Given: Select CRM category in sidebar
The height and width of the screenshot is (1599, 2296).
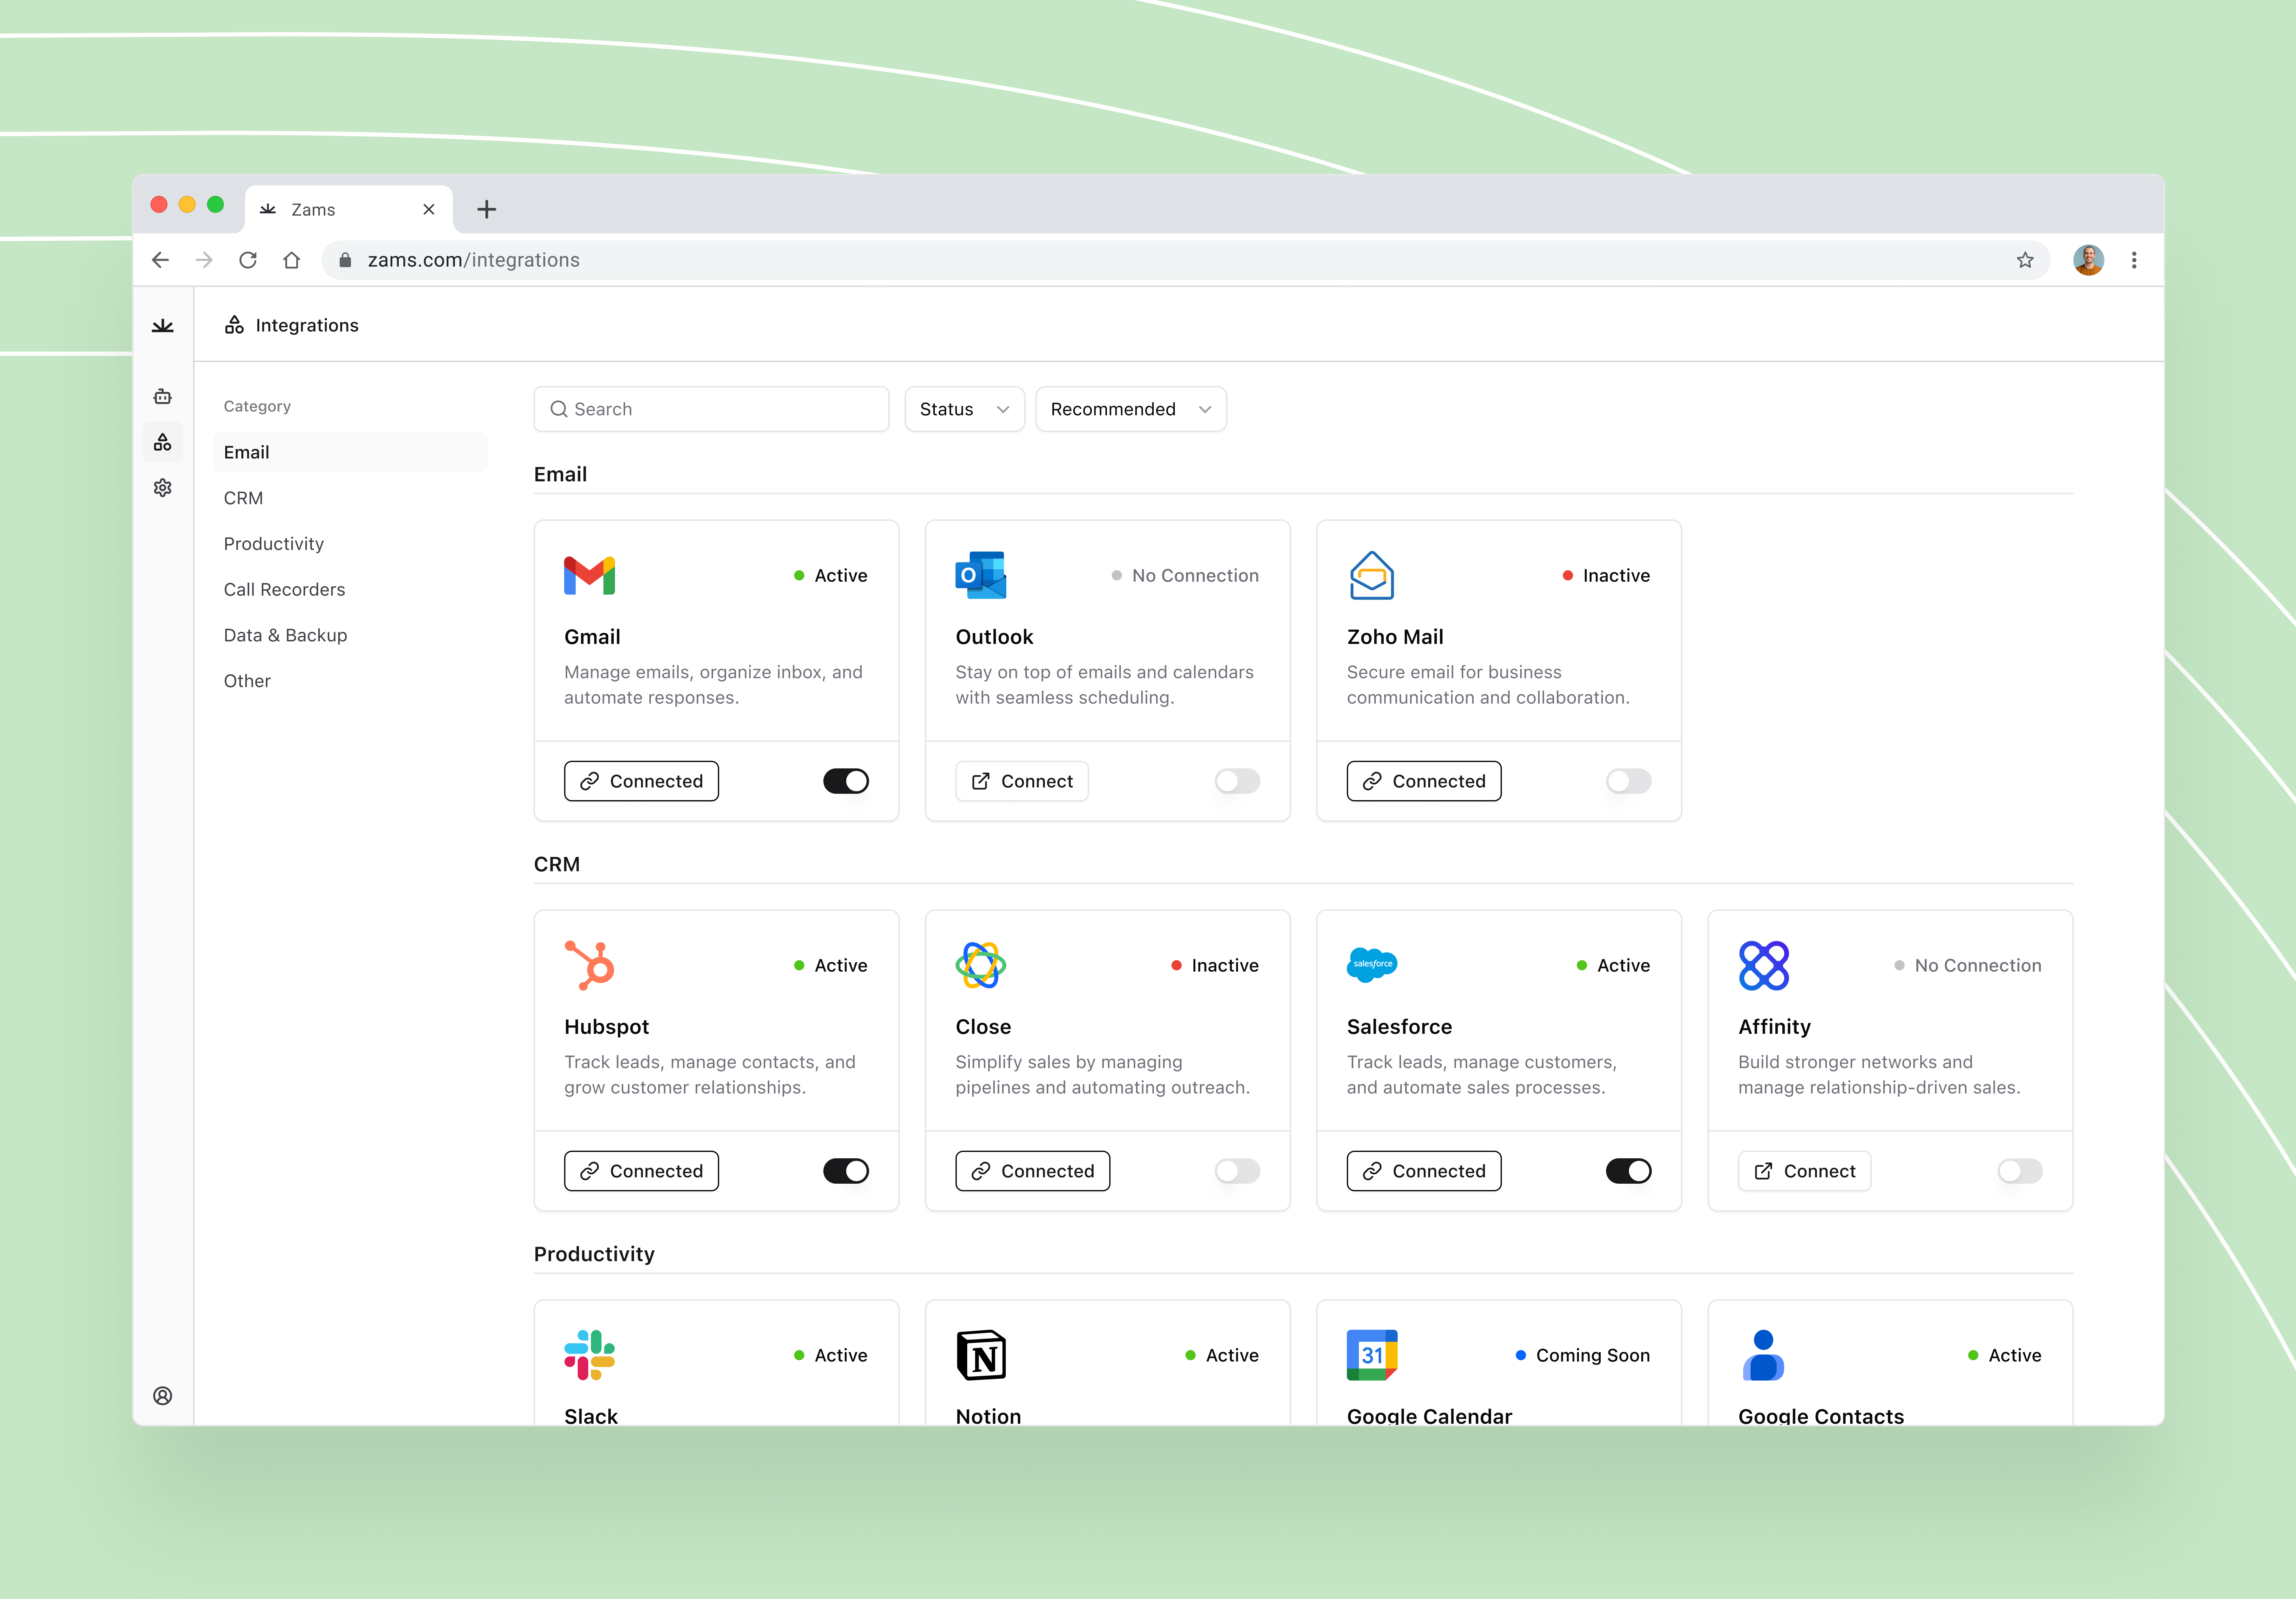Looking at the screenshot, I should coord(243,498).
